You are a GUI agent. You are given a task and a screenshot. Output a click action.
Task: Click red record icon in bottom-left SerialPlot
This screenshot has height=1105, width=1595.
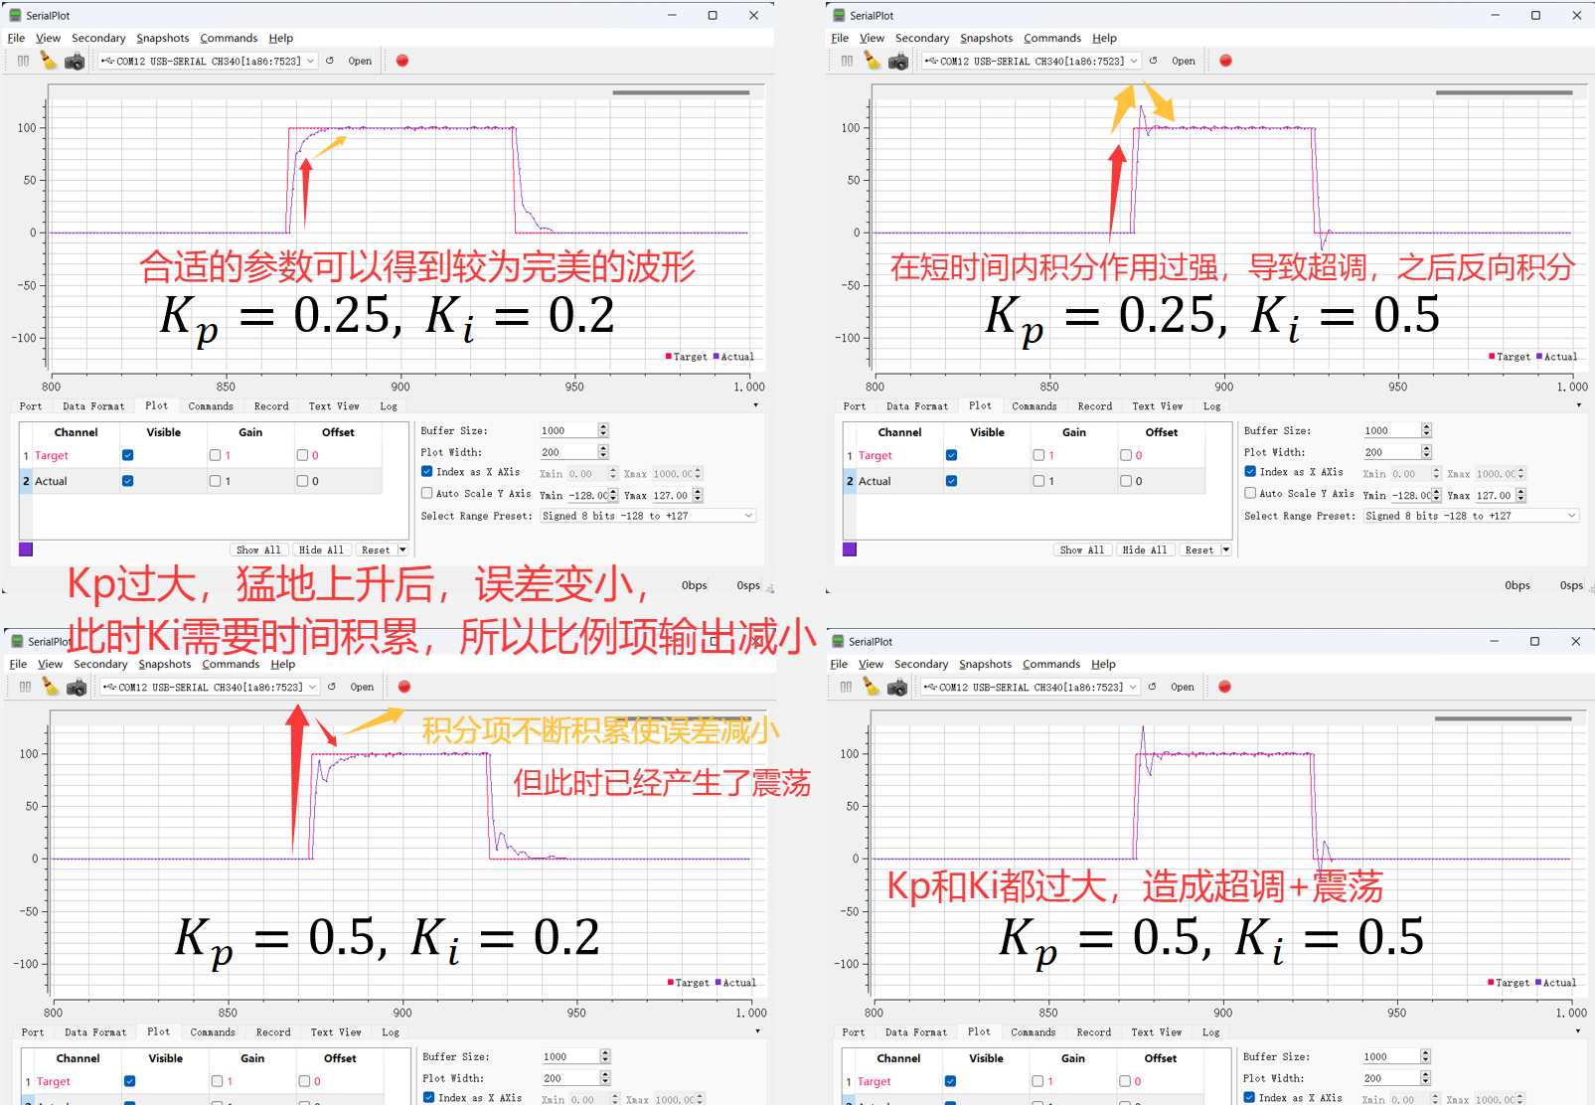(404, 687)
